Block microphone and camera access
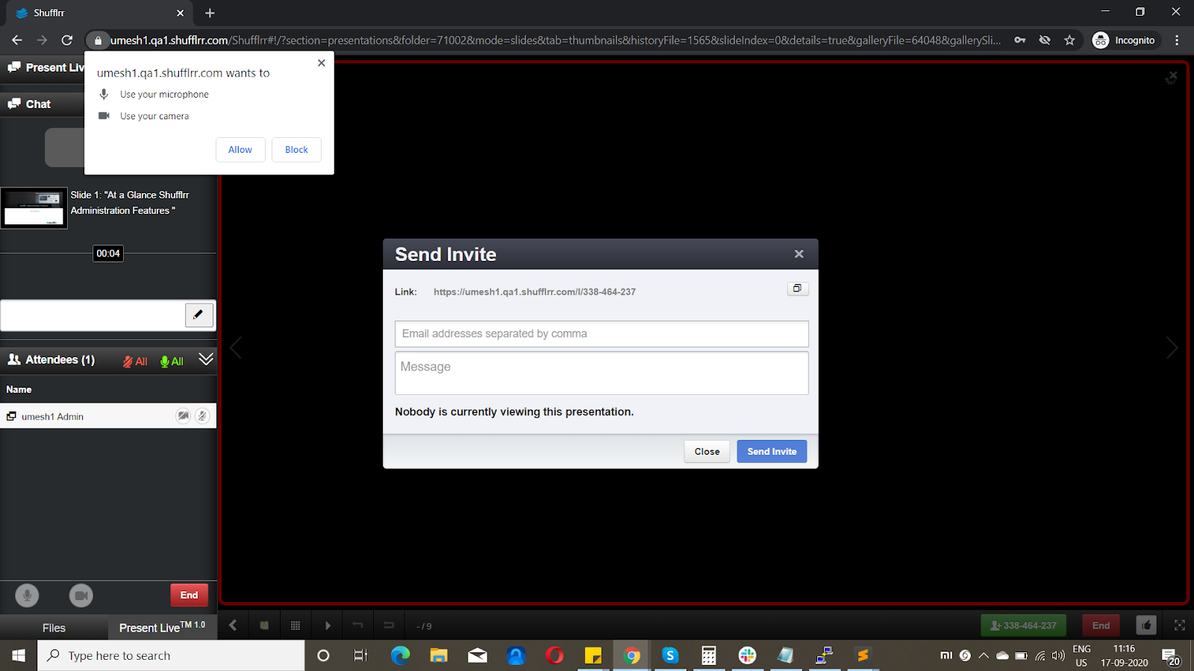Viewport: 1194px width, 671px height. coord(296,150)
